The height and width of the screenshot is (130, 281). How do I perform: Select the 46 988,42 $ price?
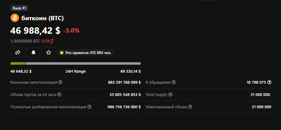coord(35,30)
